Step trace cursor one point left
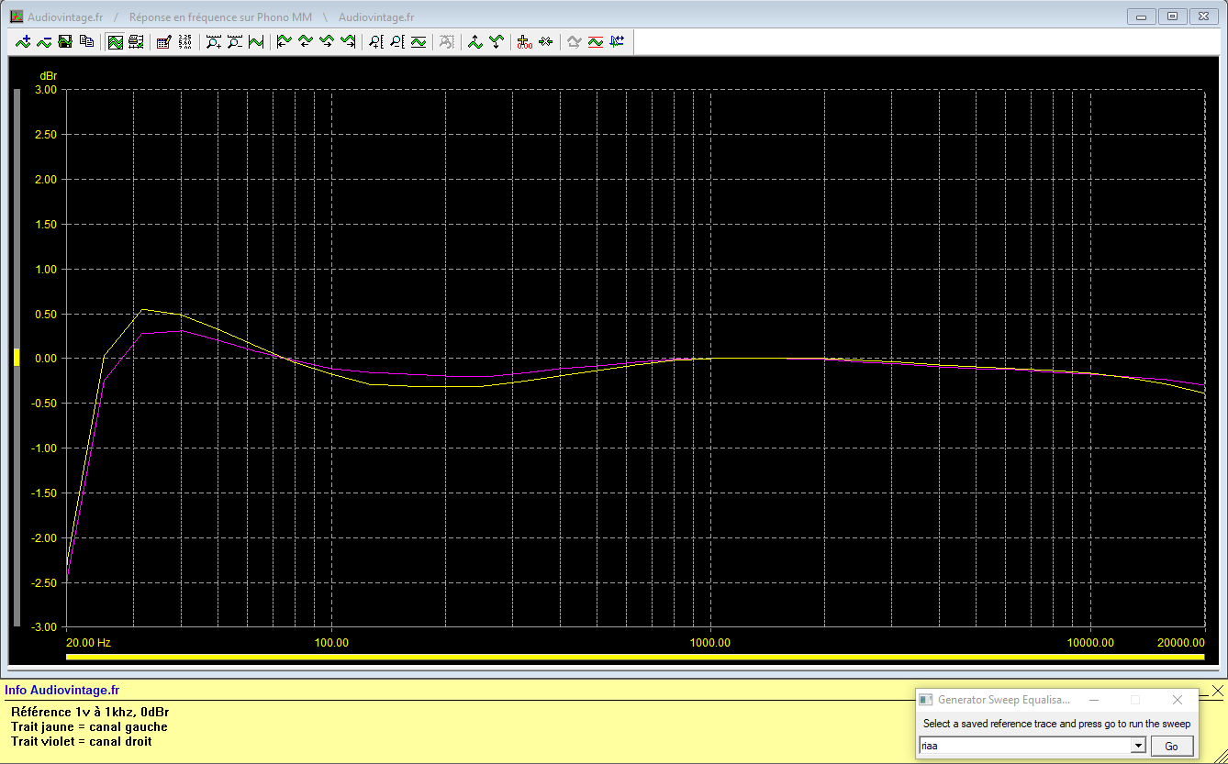Image resolution: width=1228 pixels, height=764 pixels. coord(306,41)
